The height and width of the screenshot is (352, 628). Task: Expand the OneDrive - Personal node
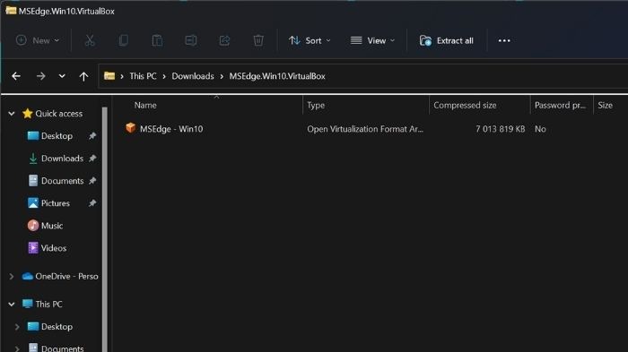point(12,277)
